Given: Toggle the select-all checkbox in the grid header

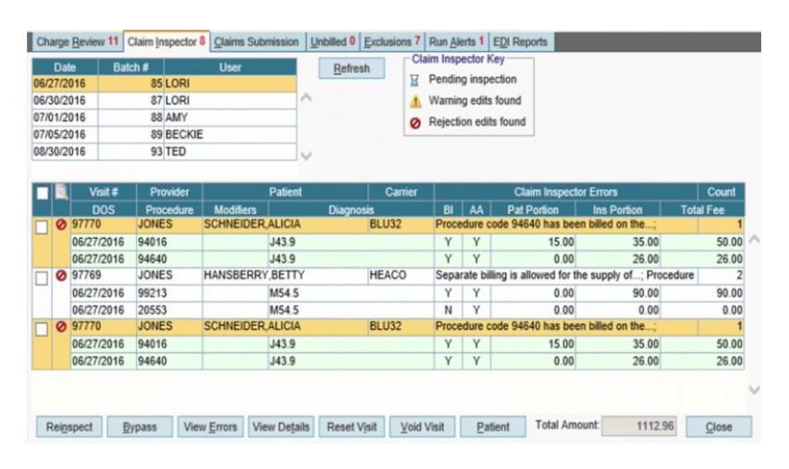Looking at the screenshot, I should coord(43,192).
